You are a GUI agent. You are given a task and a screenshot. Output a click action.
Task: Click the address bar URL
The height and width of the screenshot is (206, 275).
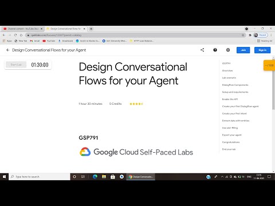tap(56, 35)
